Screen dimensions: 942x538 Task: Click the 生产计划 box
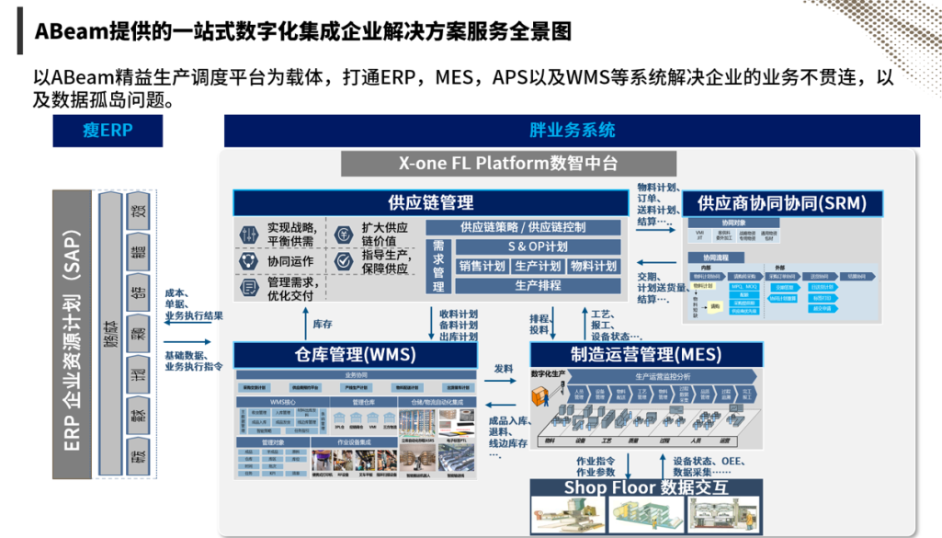[x=538, y=267]
